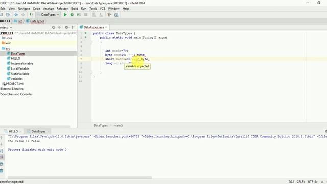Open the Run menu
Image resolution: width=327 pixels, height=184 pixels.
[x=84, y=9]
